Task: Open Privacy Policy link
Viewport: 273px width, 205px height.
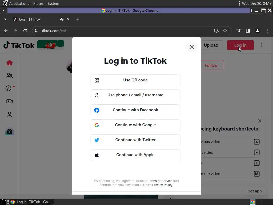Action: (x=162, y=185)
